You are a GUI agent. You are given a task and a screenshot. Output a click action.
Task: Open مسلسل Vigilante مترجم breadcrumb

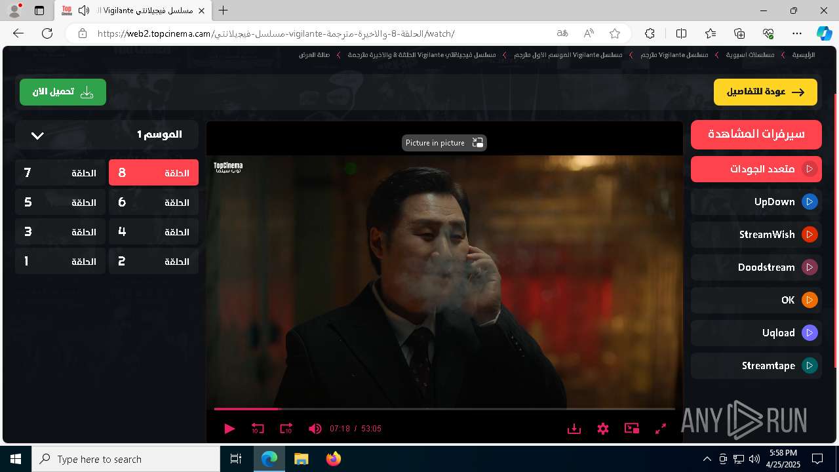tap(674, 55)
